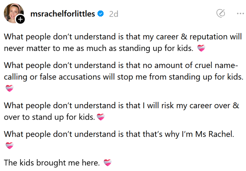Click the circled pen icon
The height and width of the screenshot is (171, 246).
[x=220, y=14]
